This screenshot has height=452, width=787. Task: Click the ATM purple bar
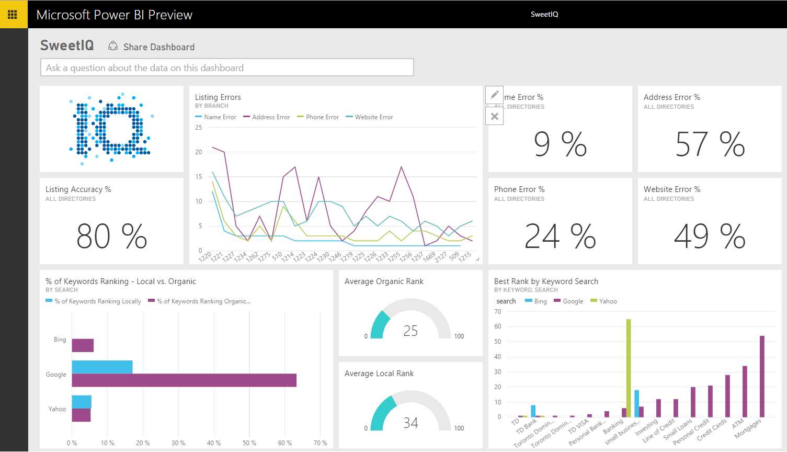[745, 392]
